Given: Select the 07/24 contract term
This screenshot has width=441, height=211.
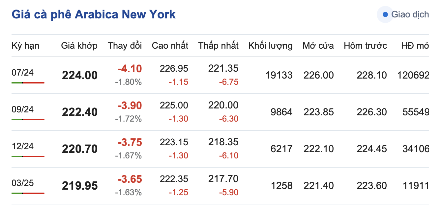Looking at the screenshot, I should pyautogui.click(x=22, y=72).
